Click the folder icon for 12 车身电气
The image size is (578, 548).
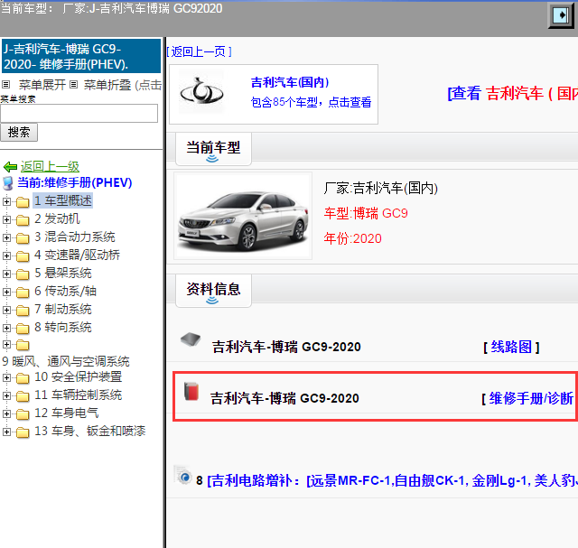coord(23,414)
